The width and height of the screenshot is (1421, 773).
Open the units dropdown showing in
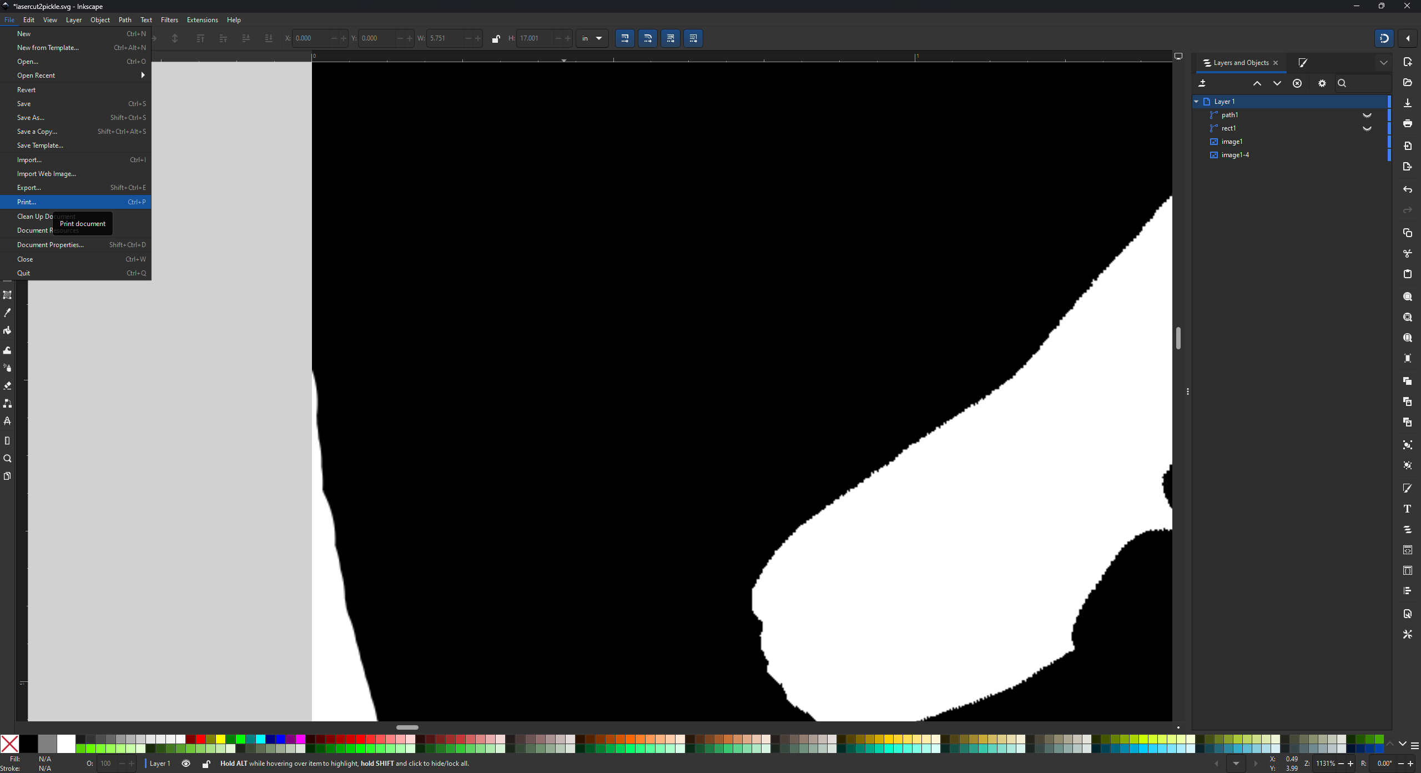click(x=592, y=38)
